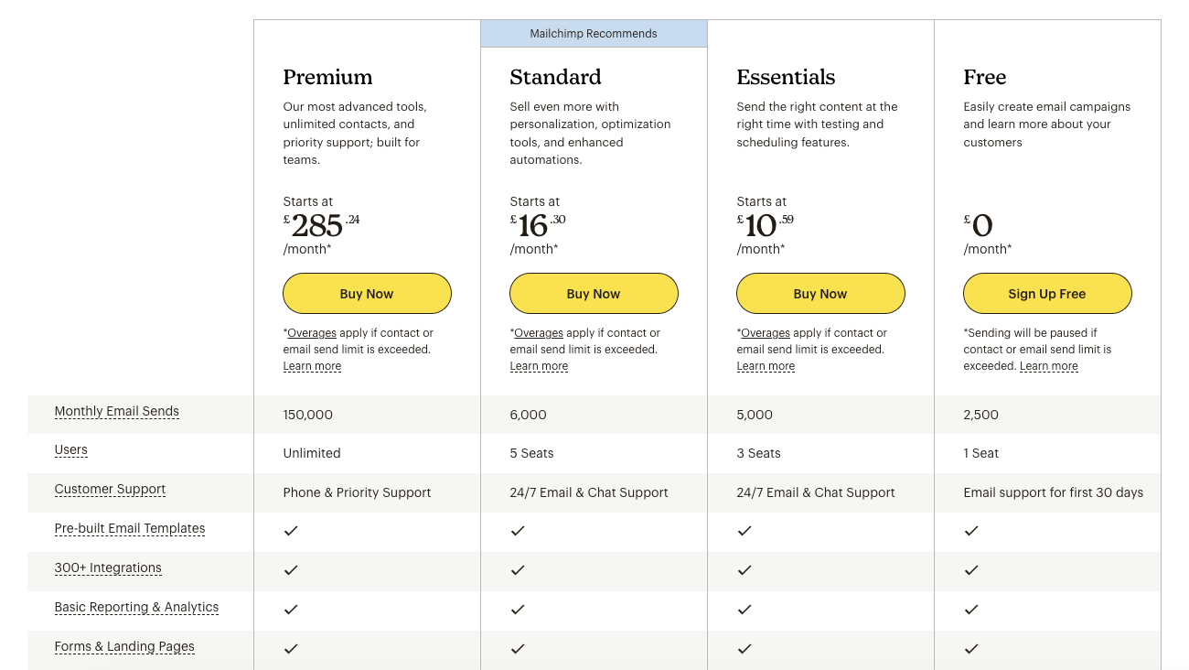Click Buy Now for the Standard plan
Screen dimensions: 1189x670
coord(594,294)
